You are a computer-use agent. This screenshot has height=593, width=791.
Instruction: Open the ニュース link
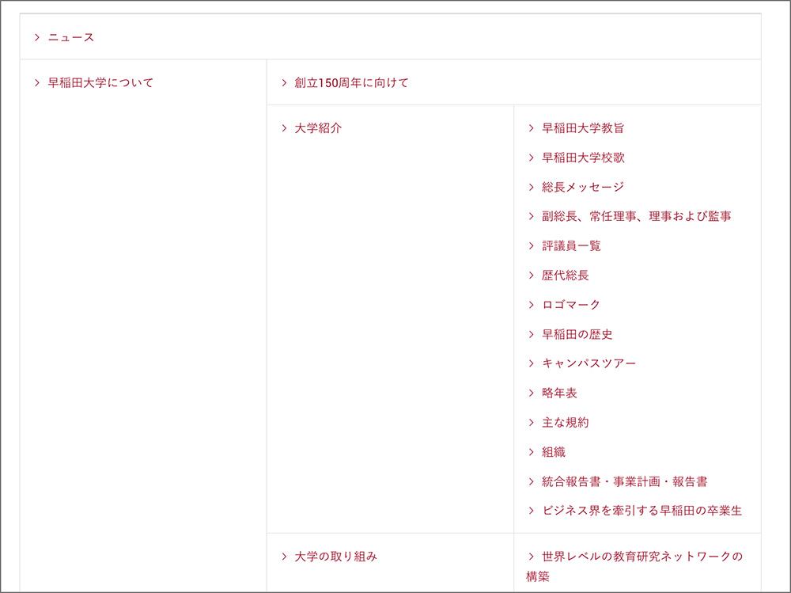pos(71,37)
